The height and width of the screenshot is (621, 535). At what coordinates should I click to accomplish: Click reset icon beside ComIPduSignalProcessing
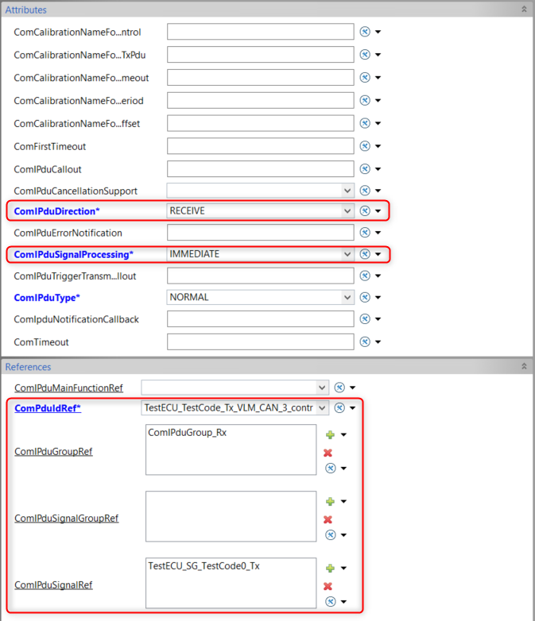pos(365,254)
